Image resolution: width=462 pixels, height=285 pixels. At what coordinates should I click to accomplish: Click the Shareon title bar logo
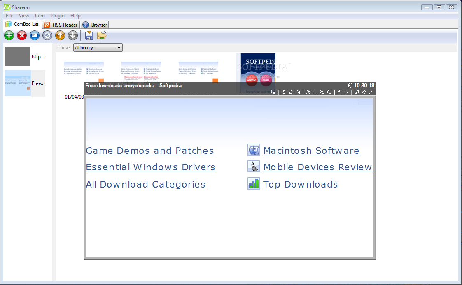pos(7,7)
